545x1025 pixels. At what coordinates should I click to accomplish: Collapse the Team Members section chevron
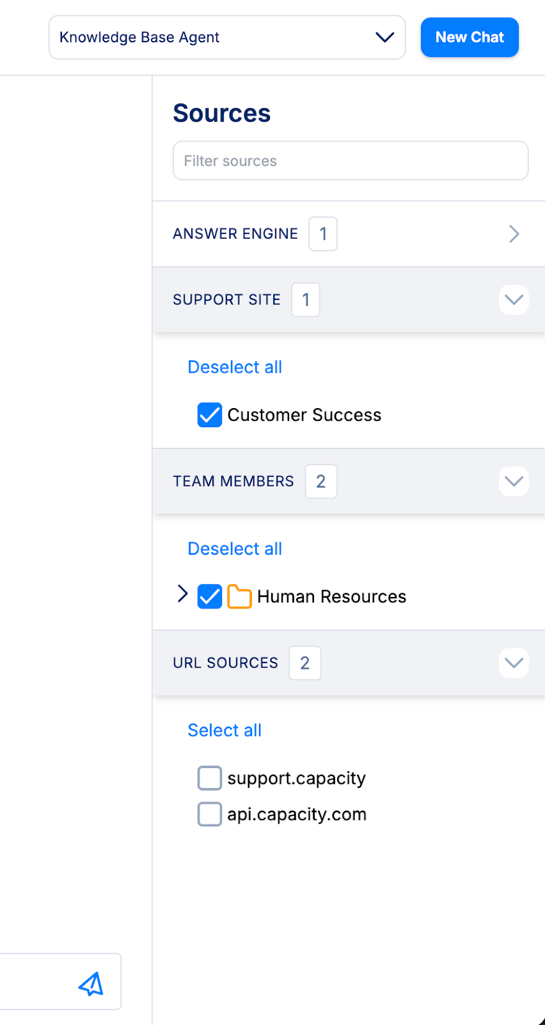pos(514,481)
